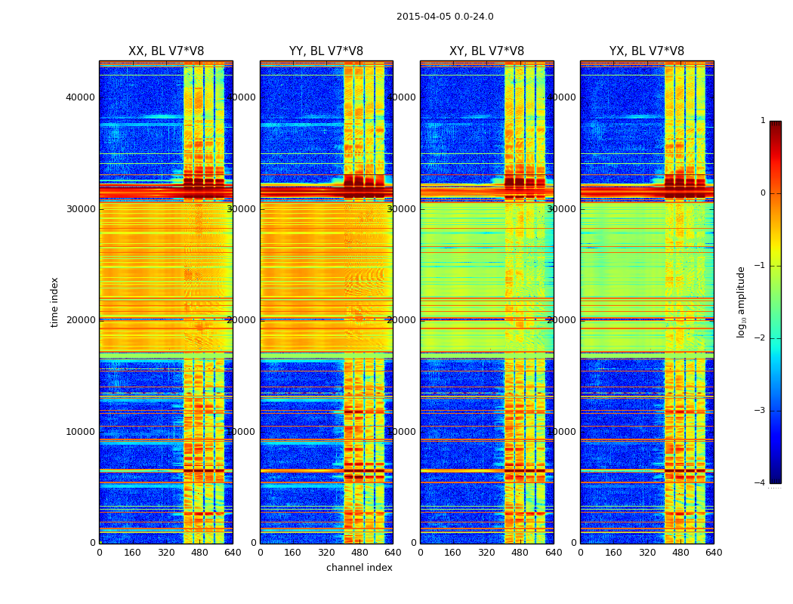Click the "2015-04-05 0.0-24.0" figure title
793x604 pixels.
click(445, 17)
